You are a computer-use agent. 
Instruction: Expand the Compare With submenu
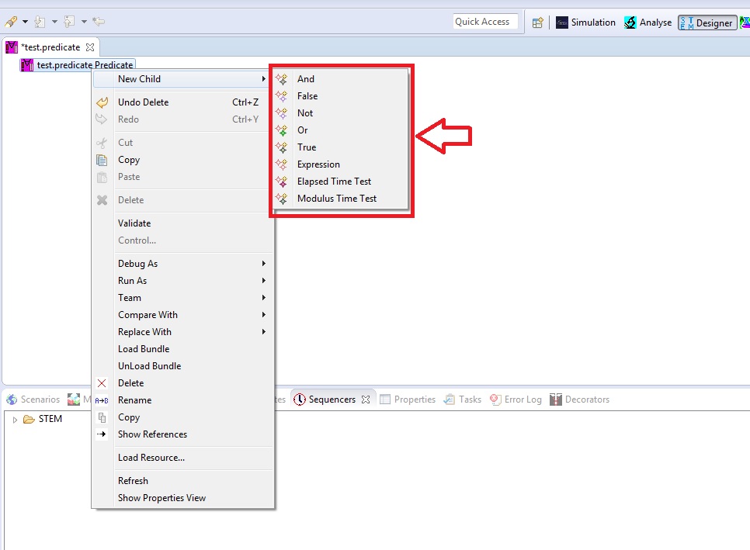coord(183,315)
